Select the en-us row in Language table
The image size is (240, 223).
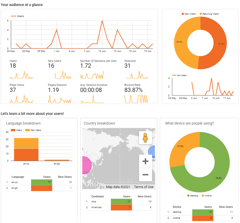click(14, 182)
